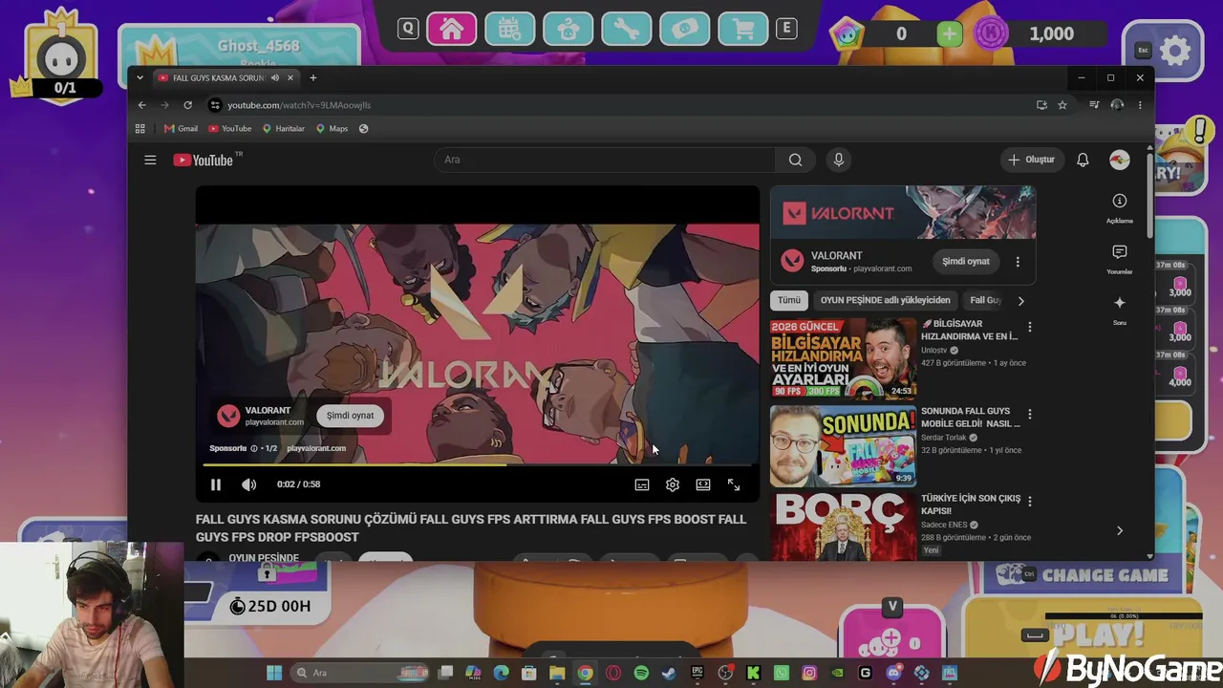Open Spotify from the taskbar
Image resolution: width=1223 pixels, height=688 pixels.
[x=641, y=673]
